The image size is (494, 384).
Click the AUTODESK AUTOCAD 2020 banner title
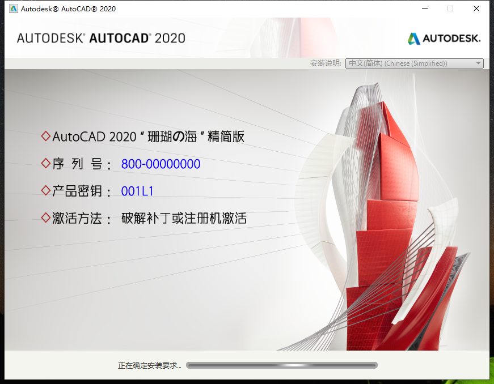[101, 38]
